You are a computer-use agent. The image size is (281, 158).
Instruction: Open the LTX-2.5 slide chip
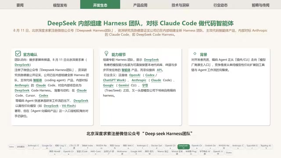tap(74, 147)
